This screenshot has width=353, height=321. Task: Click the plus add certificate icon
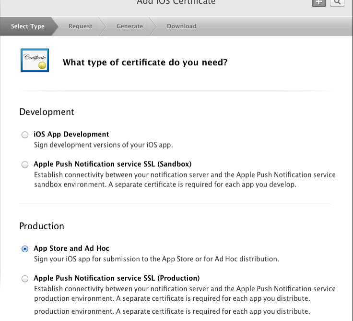click(319, 3)
